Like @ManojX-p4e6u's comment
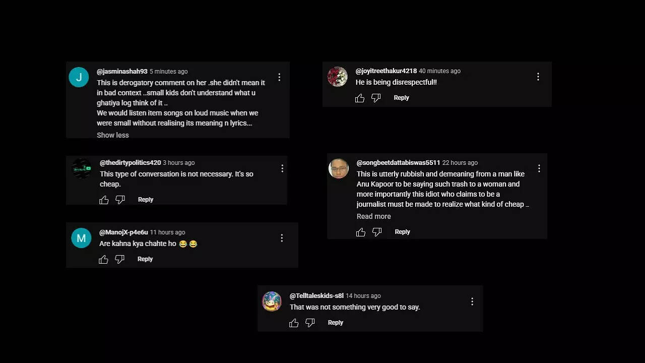645x363 pixels. tap(103, 260)
